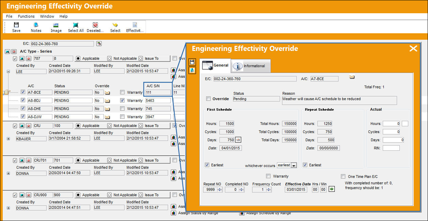Click the Reason text about weather

(339, 100)
